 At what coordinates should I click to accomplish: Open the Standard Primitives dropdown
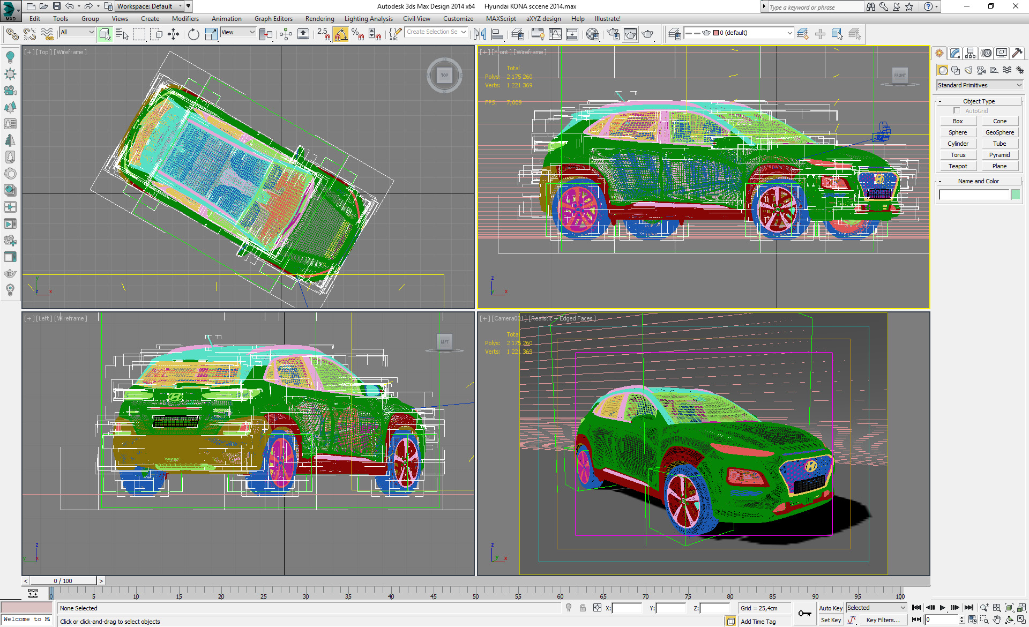click(x=979, y=85)
